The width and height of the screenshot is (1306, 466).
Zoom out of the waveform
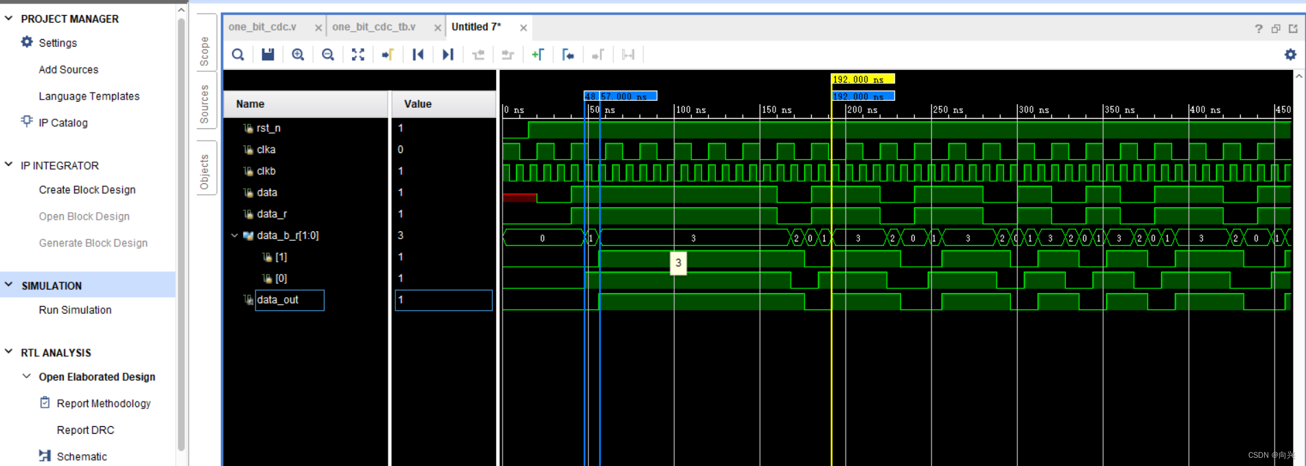[x=328, y=54]
